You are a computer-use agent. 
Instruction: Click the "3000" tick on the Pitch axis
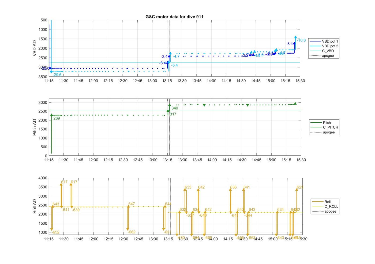[43, 103]
